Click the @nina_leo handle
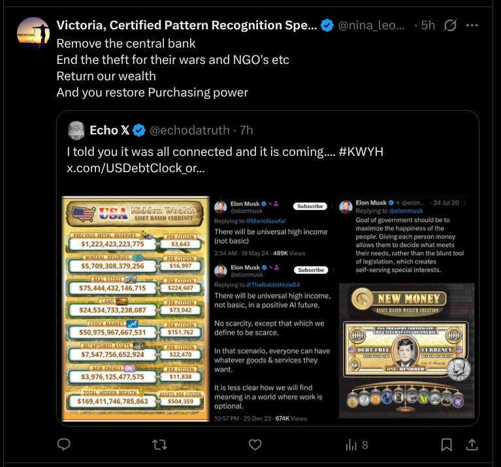The image size is (501, 467). 371,25
